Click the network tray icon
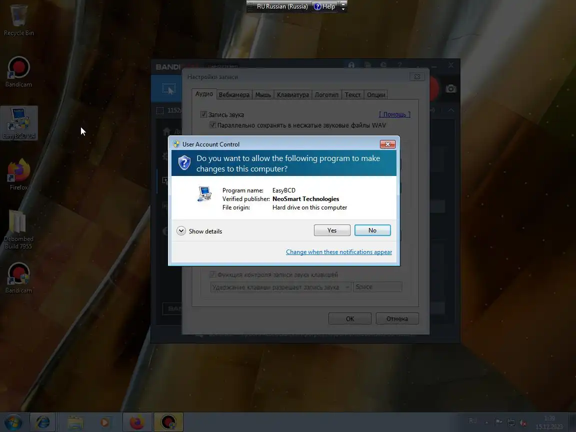Screen dimensions: 576x432 click(511, 422)
